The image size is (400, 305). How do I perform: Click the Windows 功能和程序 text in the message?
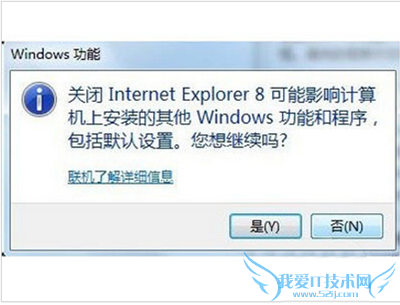pos(282,118)
